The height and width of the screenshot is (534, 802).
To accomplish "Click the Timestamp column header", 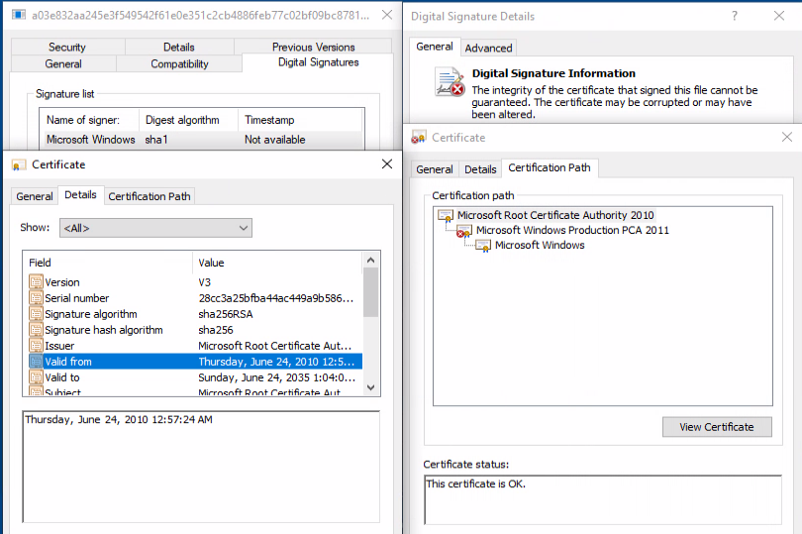I will pos(300,120).
